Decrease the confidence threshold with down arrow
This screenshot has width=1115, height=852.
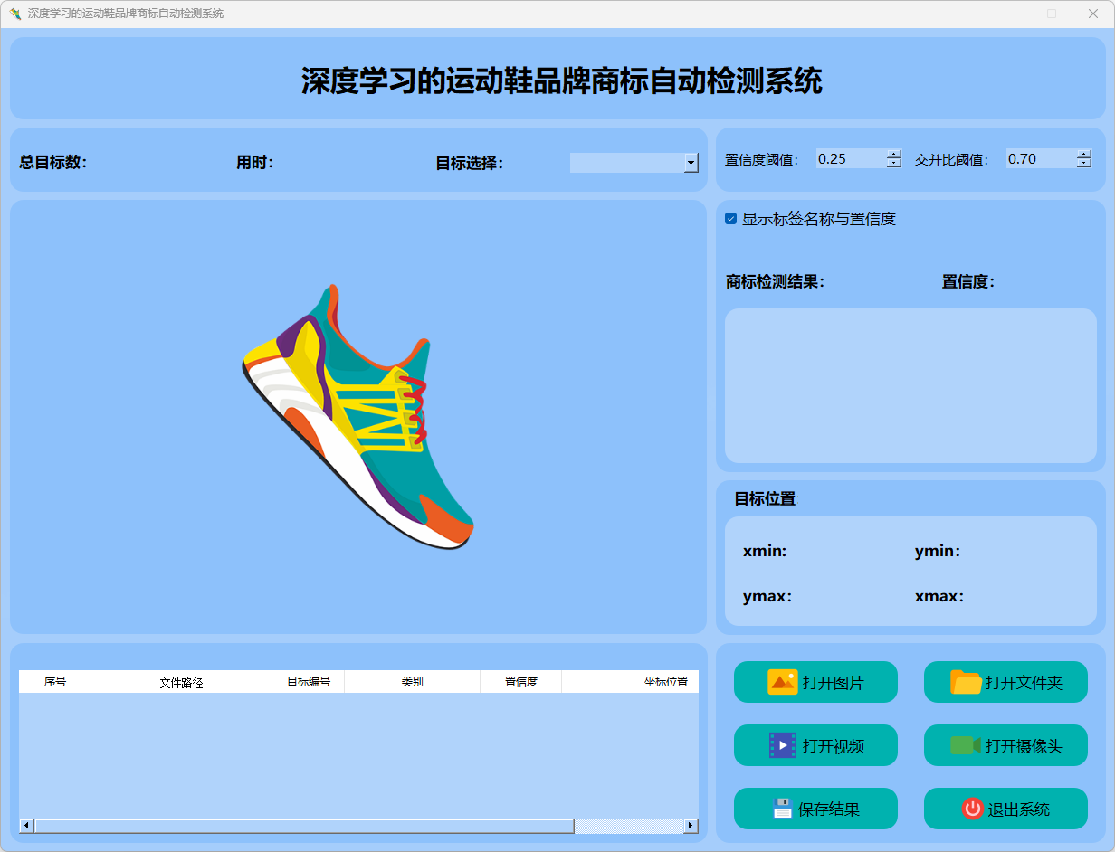tap(894, 164)
